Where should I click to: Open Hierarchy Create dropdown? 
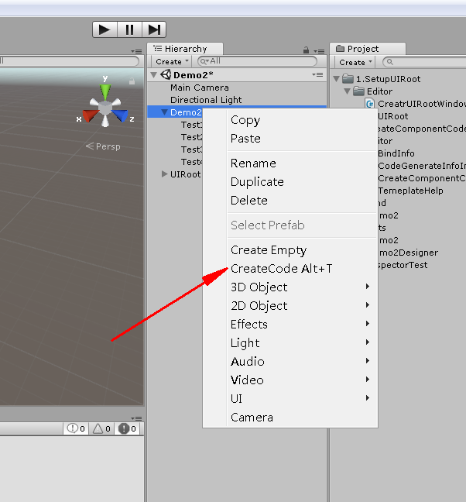(x=172, y=61)
